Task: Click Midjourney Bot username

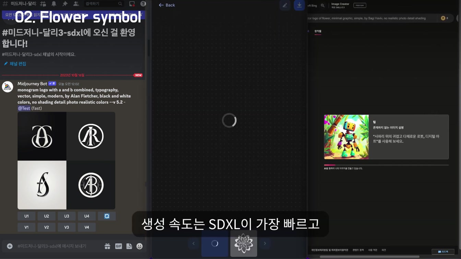Action: (x=32, y=84)
